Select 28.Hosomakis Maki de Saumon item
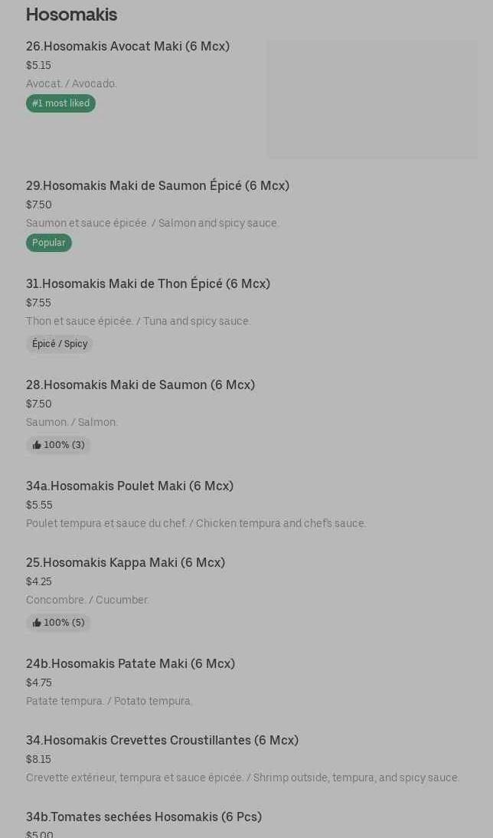The height and width of the screenshot is (838, 493). tap(140, 385)
